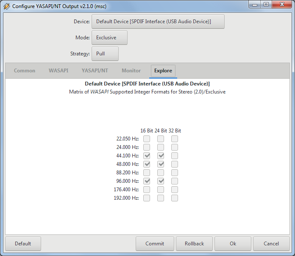Open the Device selection dropdown
The image size is (295, 256).
[x=158, y=22]
